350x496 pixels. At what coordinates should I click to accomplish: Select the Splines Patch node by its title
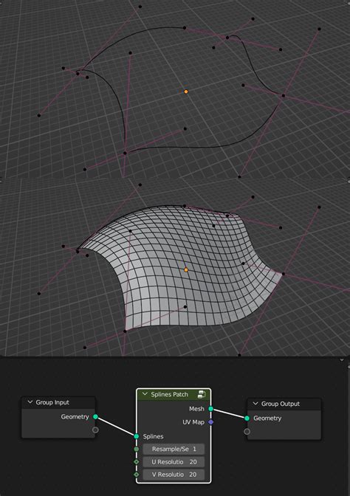pyautogui.click(x=169, y=394)
